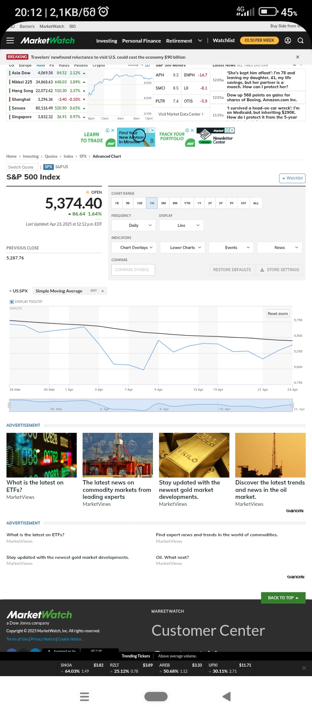Edit the Simple Moving Average indicator
Screen dimensions: 312x717
(x=94, y=291)
